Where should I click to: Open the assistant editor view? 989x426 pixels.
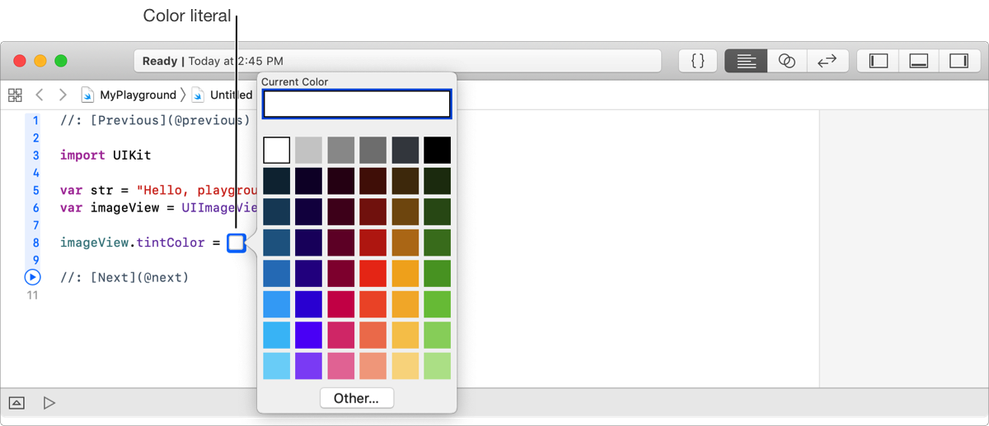[x=787, y=61]
